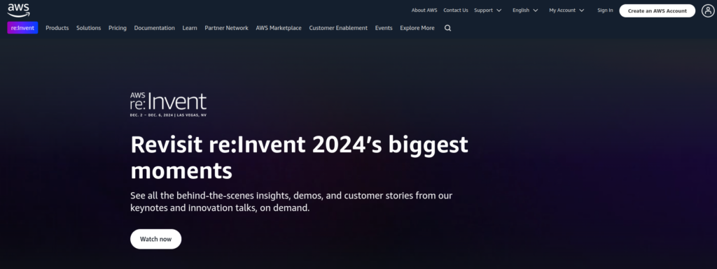
Task: Click the Watch now button
Action: pyautogui.click(x=156, y=239)
